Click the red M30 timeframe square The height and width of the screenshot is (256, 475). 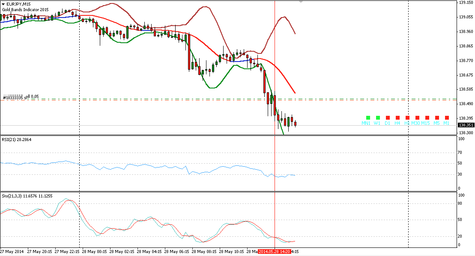click(x=417, y=118)
